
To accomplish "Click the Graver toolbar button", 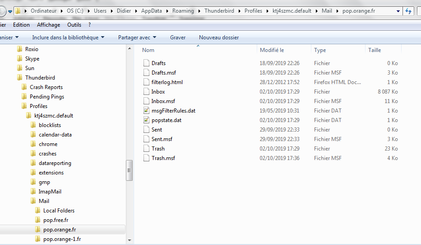I will [178, 38].
